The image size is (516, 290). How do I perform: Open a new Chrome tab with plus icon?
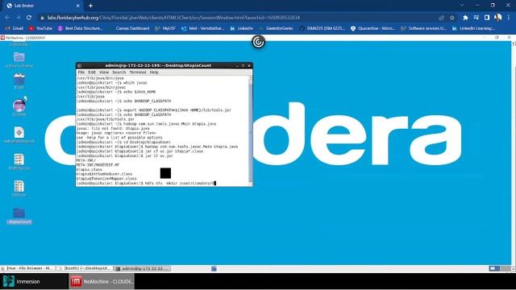(90, 6)
